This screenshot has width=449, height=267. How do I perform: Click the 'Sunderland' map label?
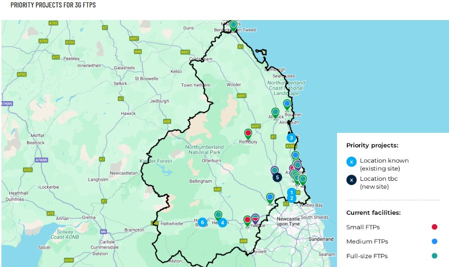(x=321, y=239)
